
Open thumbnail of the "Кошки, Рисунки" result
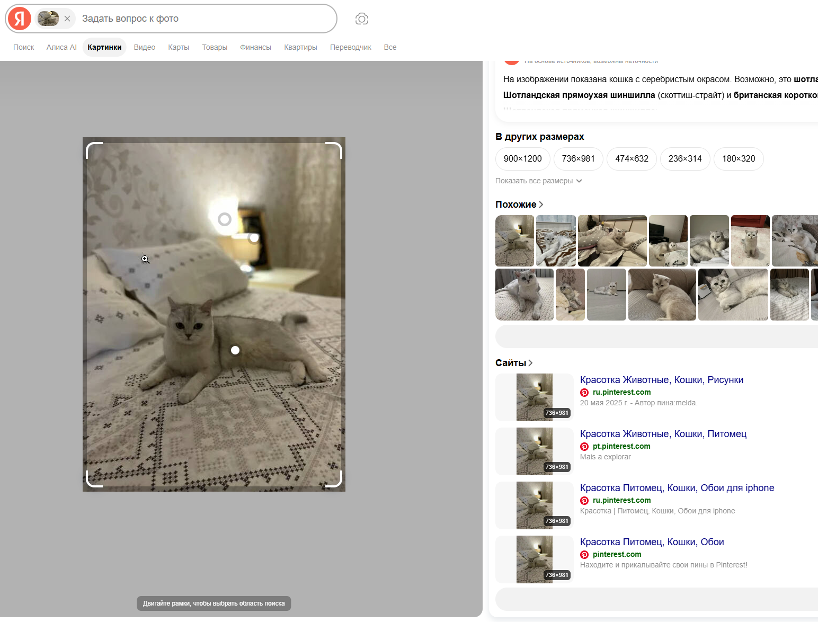[x=535, y=397]
